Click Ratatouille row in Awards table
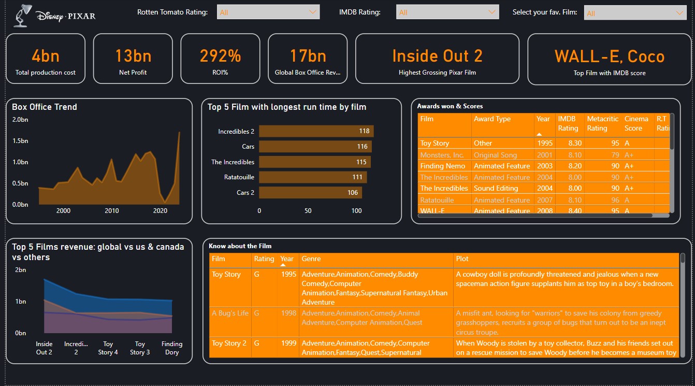 click(x=544, y=200)
